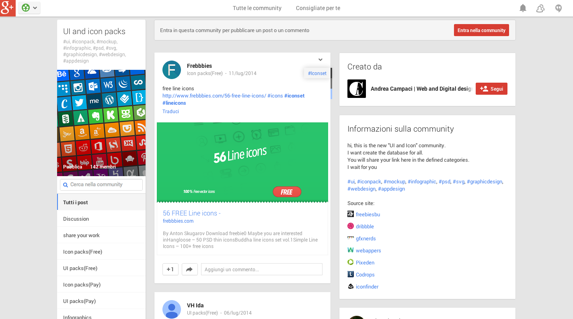
Task: Click Traduci to translate the post
Action: (x=170, y=112)
